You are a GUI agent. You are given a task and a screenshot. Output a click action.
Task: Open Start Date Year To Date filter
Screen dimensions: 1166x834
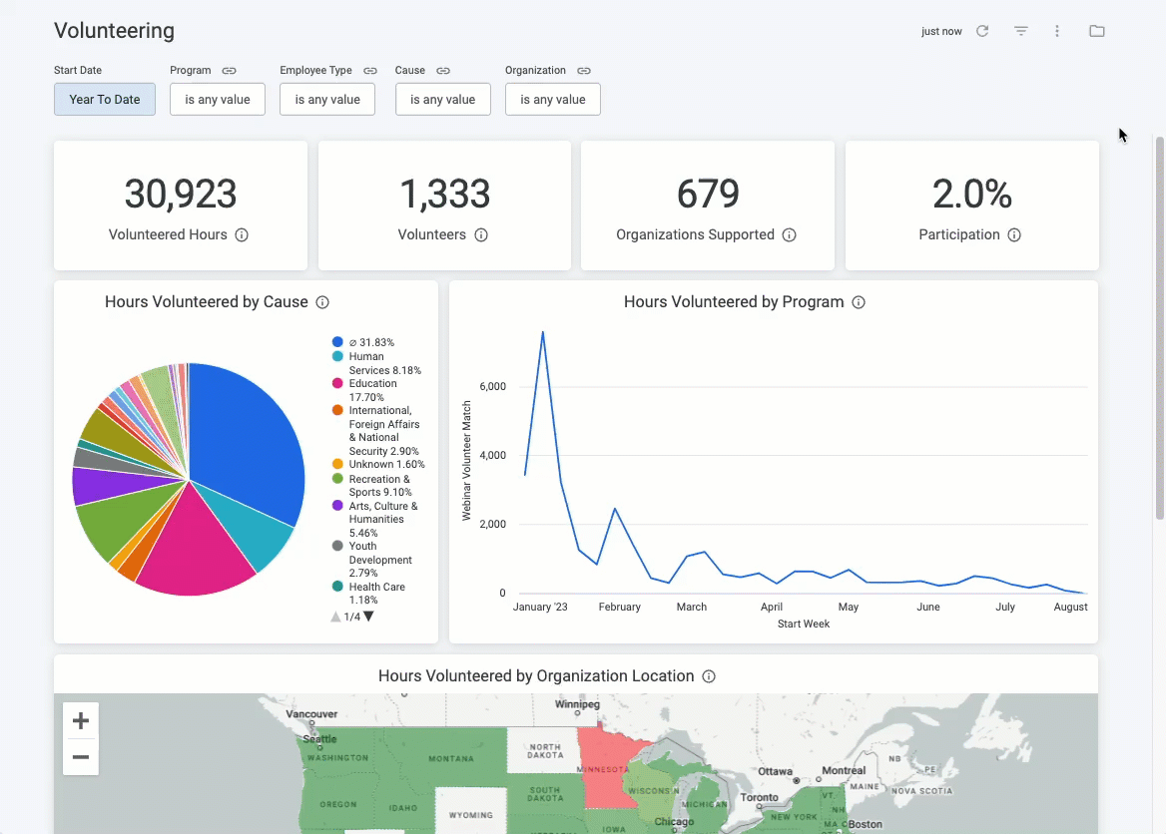(105, 100)
